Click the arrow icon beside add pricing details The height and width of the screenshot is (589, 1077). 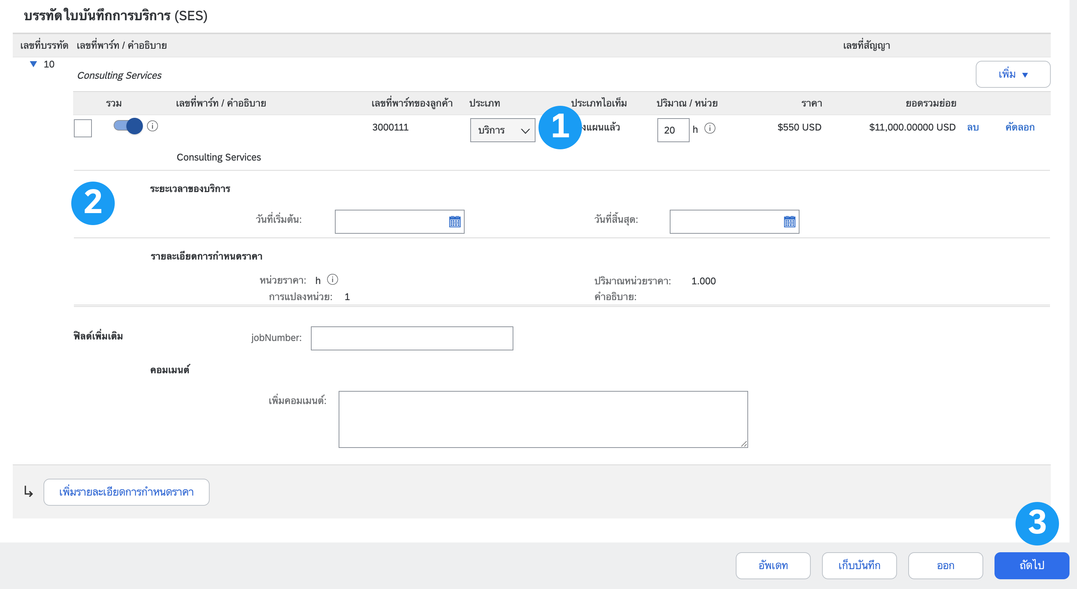coord(28,491)
